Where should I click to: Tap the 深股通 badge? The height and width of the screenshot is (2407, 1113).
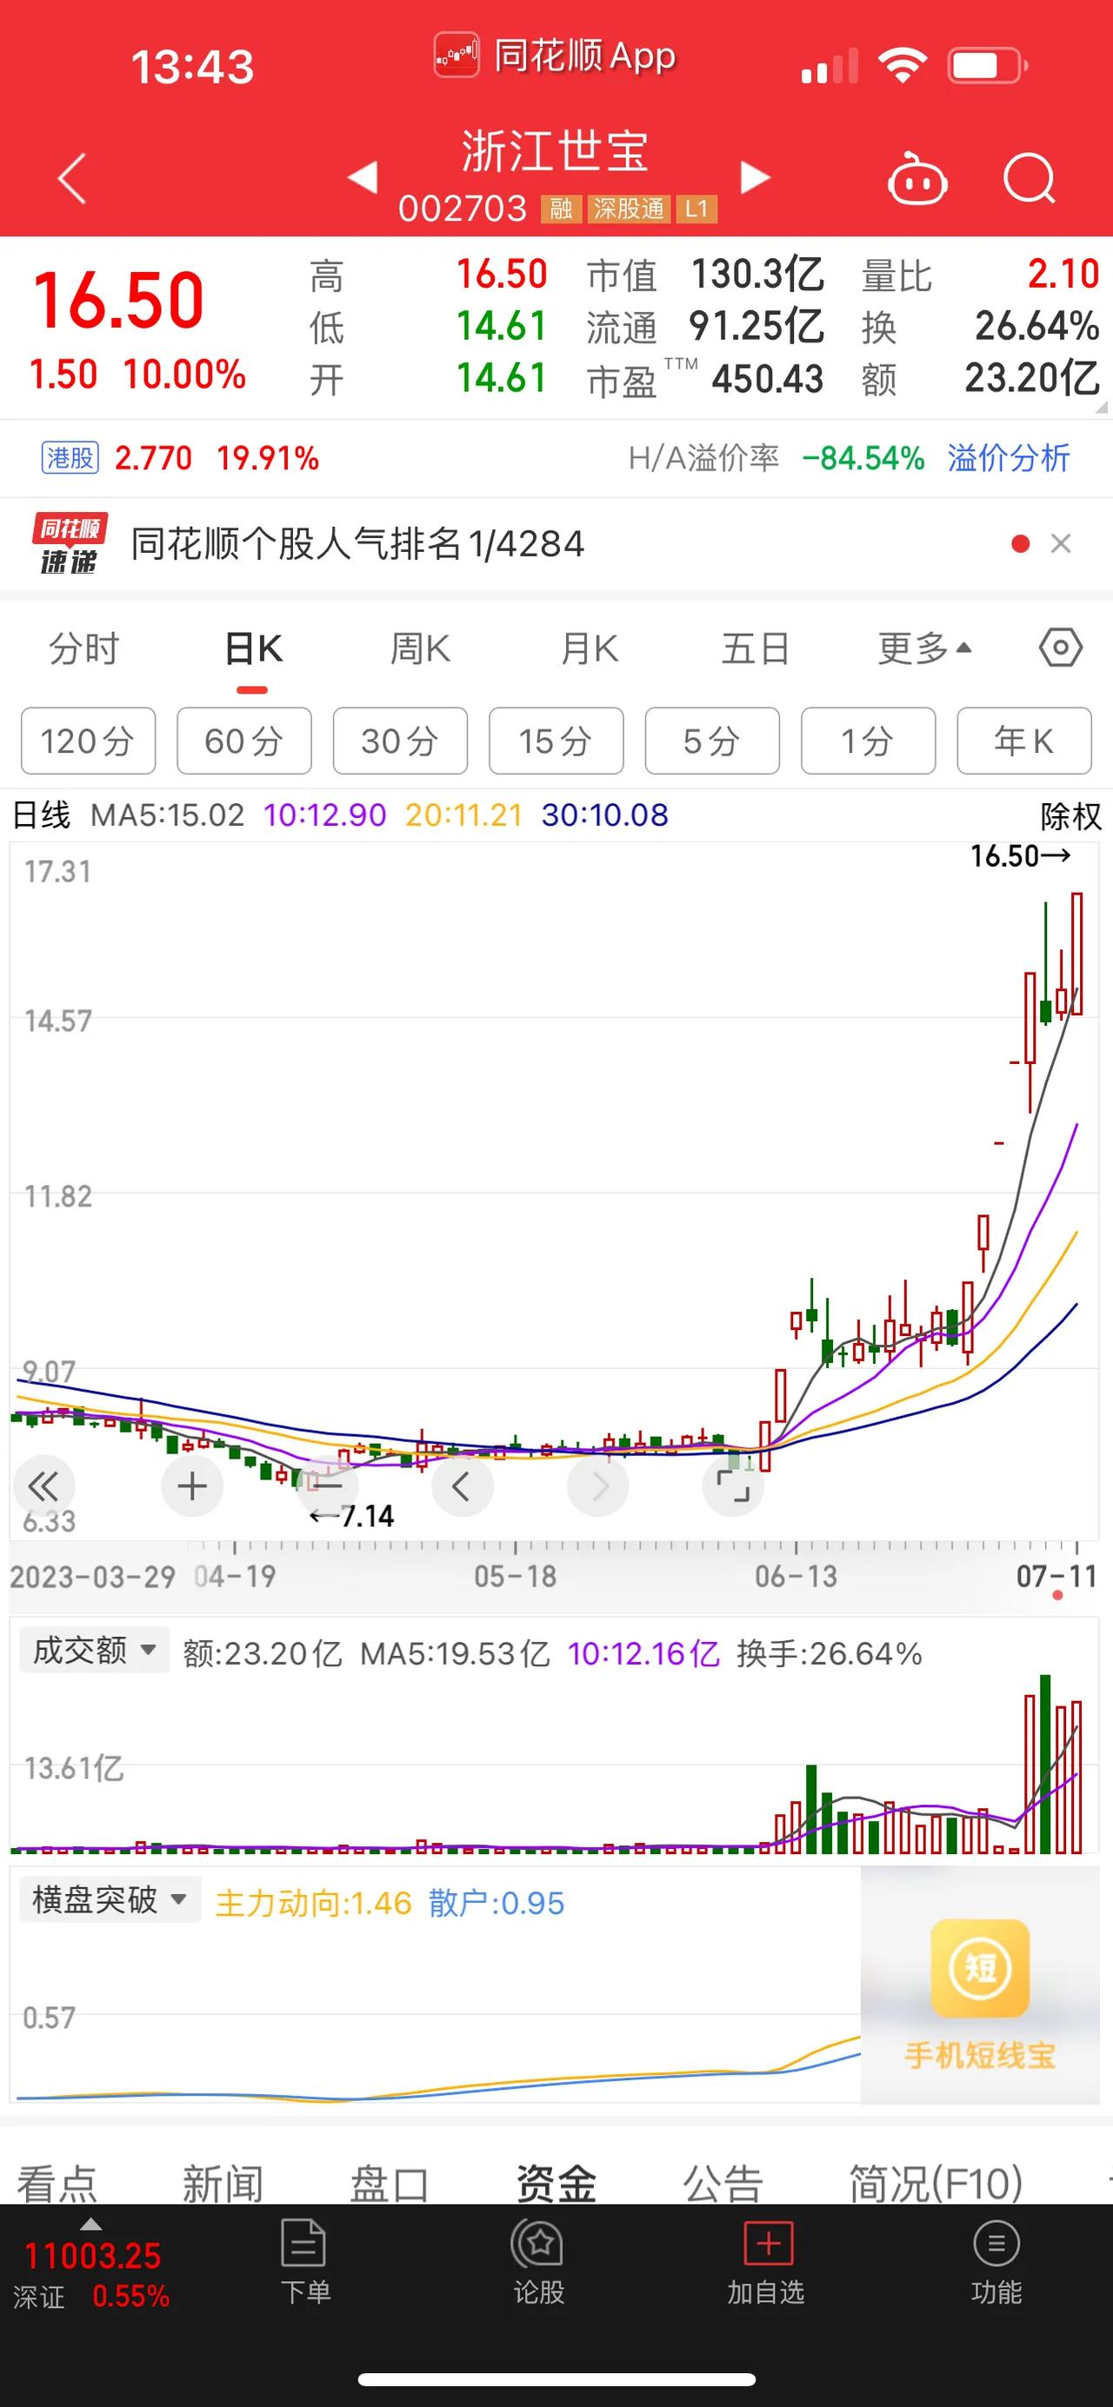[x=629, y=209]
